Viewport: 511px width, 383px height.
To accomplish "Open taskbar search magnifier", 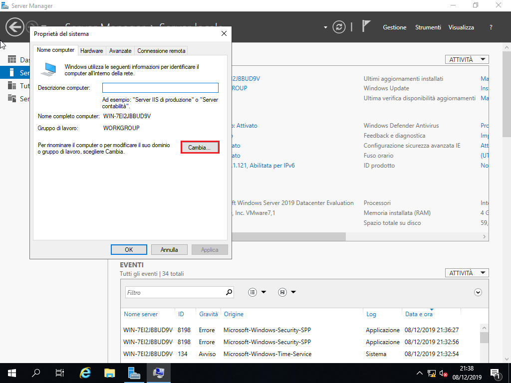I will coord(36,373).
